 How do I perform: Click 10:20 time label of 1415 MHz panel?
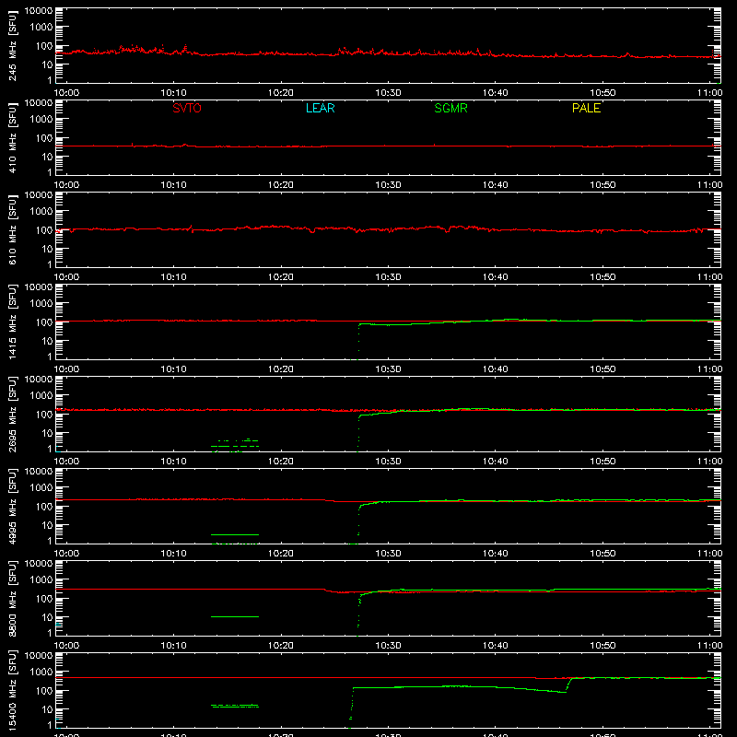pyautogui.click(x=281, y=369)
